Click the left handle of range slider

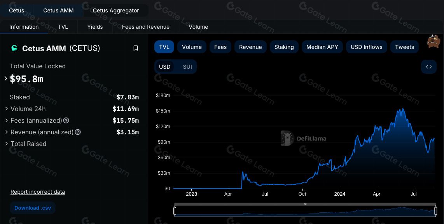175,211
